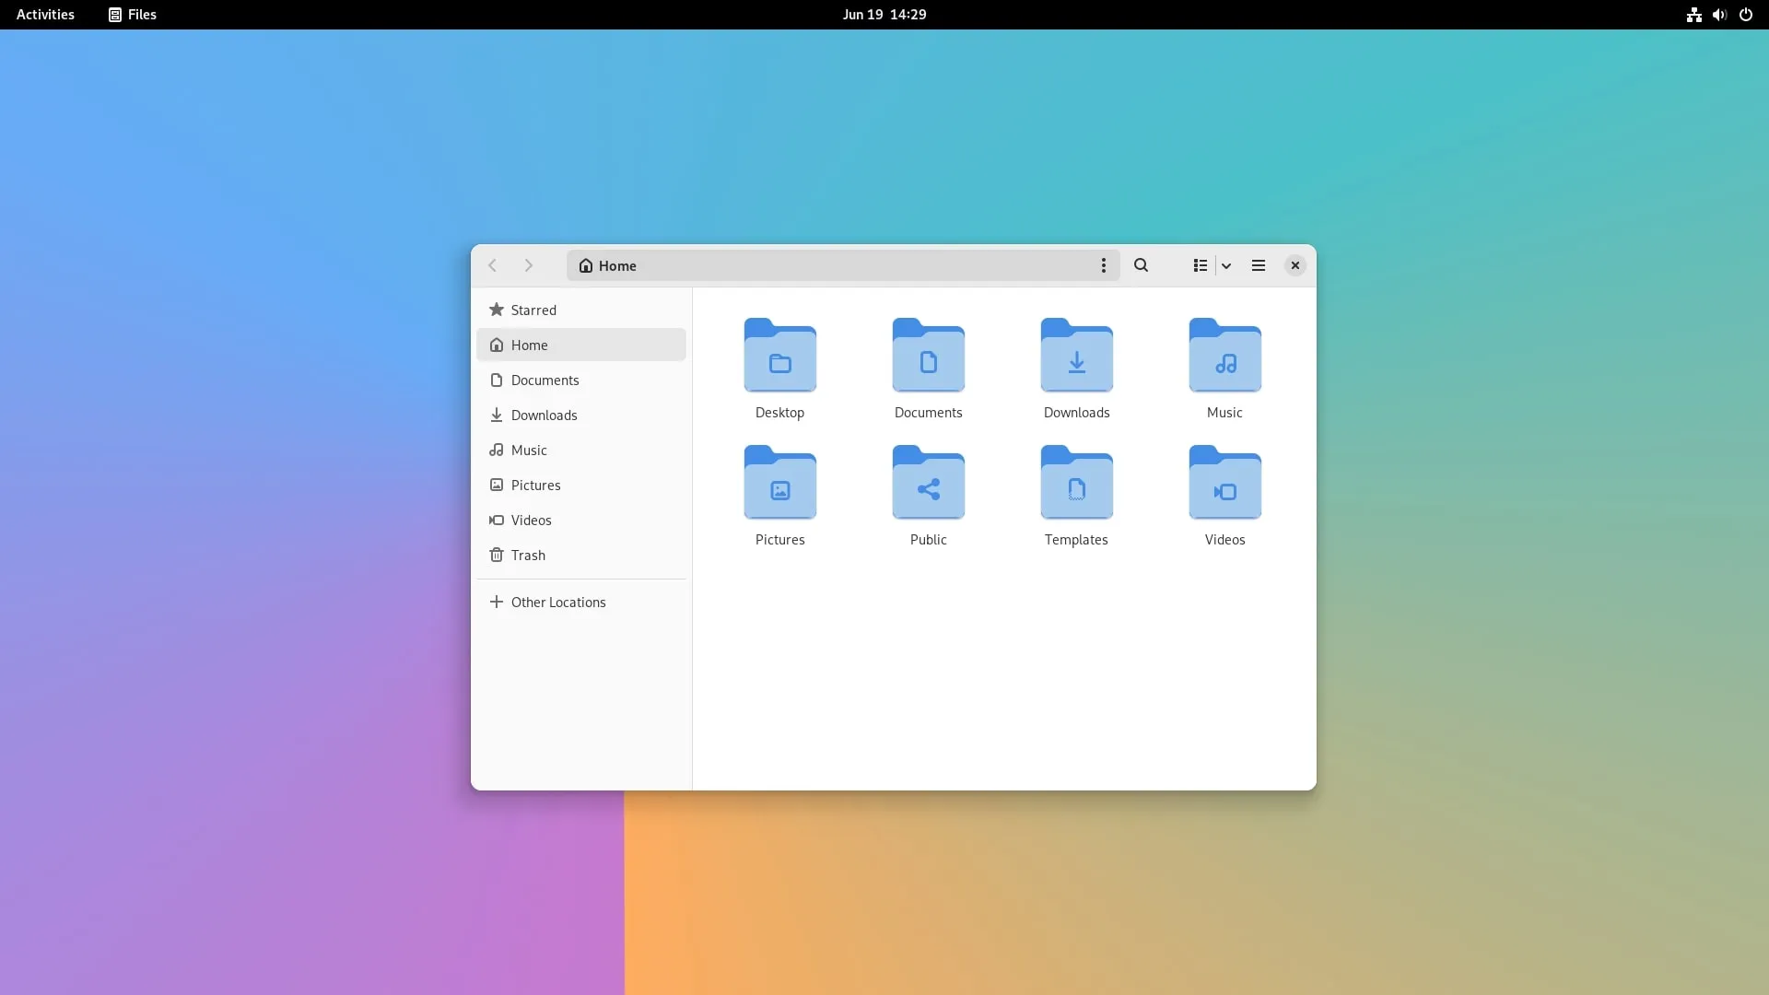Click the volume icon in system tray

(1719, 15)
